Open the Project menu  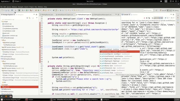click(31, 7)
